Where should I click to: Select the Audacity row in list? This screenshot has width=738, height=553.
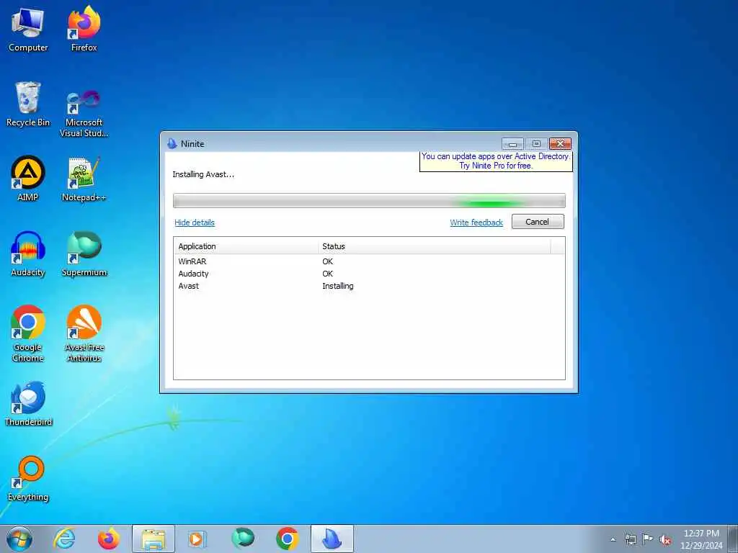tap(369, 274)
